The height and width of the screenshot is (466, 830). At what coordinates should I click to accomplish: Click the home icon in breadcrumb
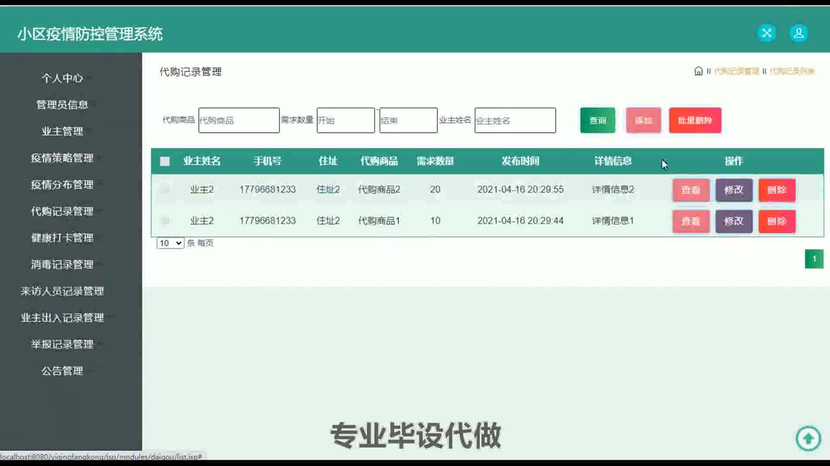[698, 71]
